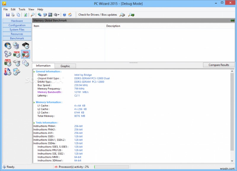Click the magnifying glass search icon
Screen dimensions: 237x171
click(33, 15)
